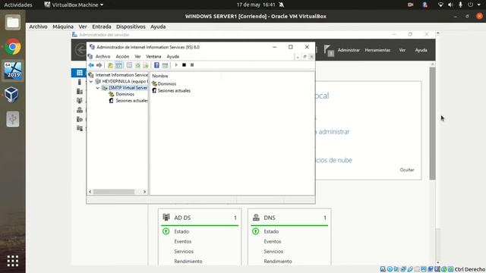This screenshot has width=486, height=273.
Task: Open the blue Help book toolbar icon
Action: (x=157, y=65)
